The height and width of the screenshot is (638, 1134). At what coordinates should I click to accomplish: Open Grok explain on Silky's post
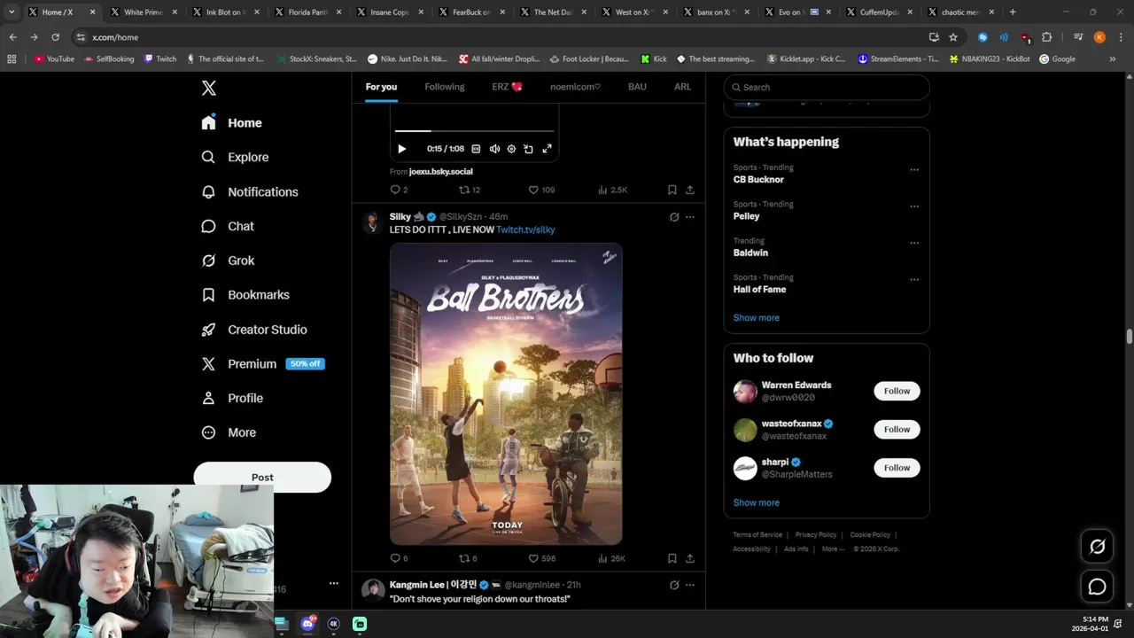click(674, 217)
